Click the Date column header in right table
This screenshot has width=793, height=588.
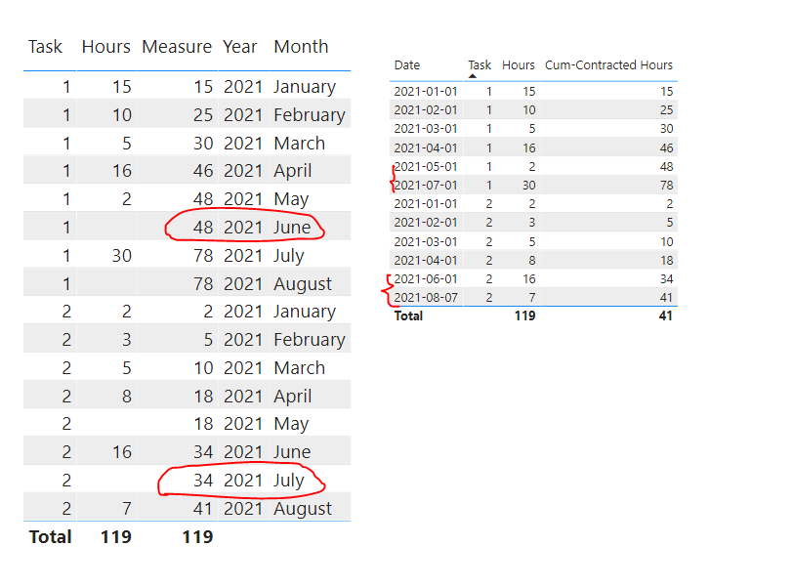pos(407,65)
